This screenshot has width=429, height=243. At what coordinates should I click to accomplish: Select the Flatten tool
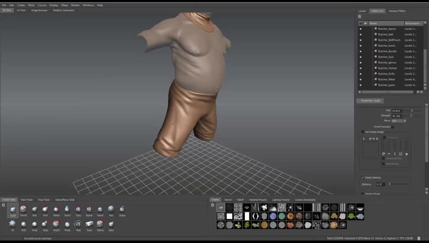tap(56, 211)
